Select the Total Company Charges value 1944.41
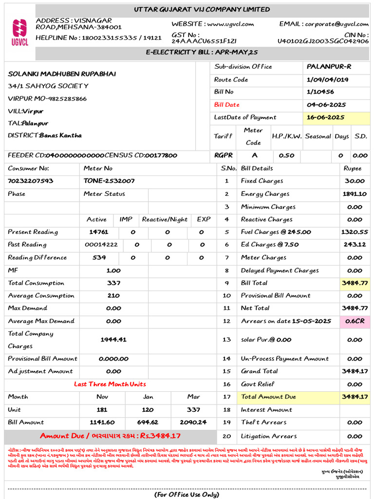 113,340
